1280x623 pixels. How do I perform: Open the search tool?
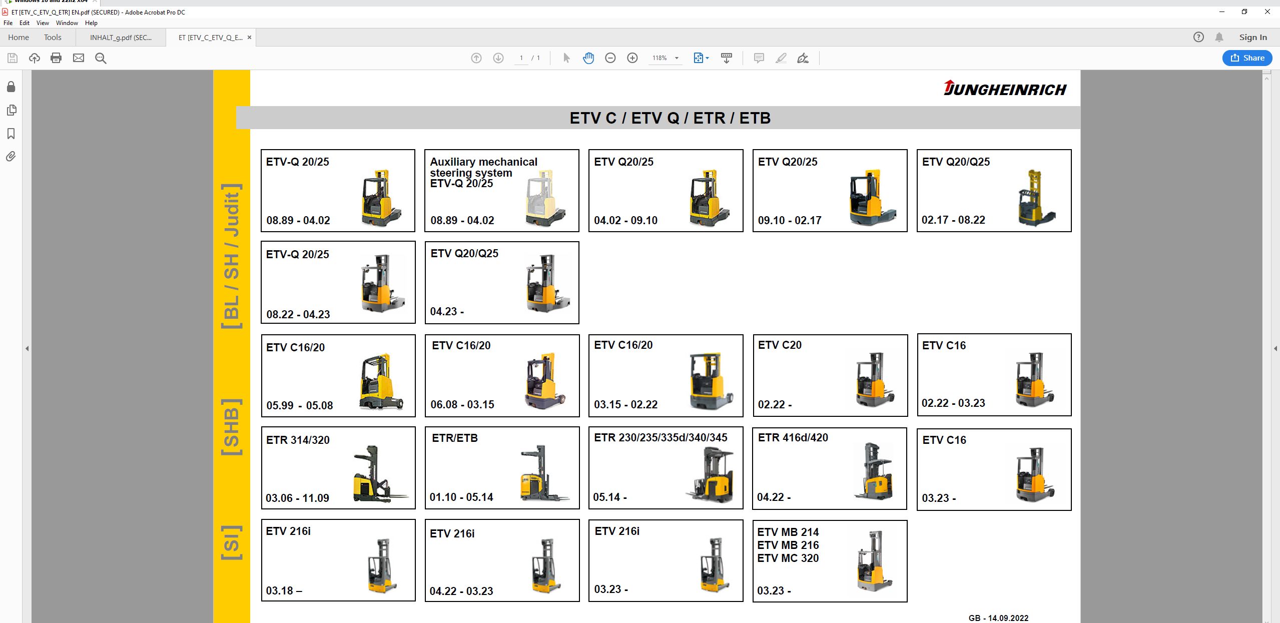[x=100, y=58]
